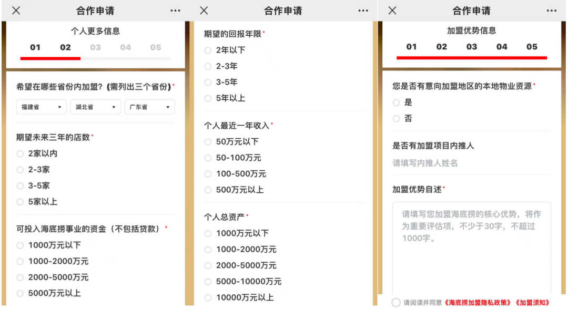The height and width of the screenshot is (310, 568).
Task: Close the middle 合作申请 panel with X
Action: pyautogui.click(x=204, y=11)
